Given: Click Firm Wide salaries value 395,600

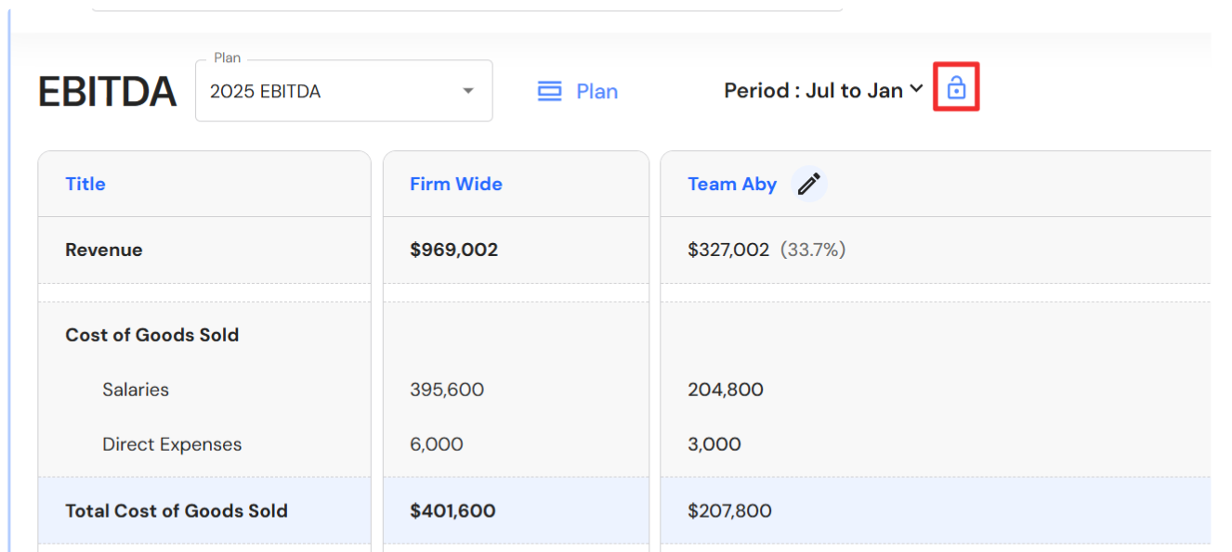Looking at the screenshot, I should pos(447,390).
